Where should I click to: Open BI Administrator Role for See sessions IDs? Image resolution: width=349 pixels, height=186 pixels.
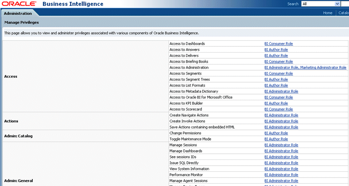click(281, 157)
